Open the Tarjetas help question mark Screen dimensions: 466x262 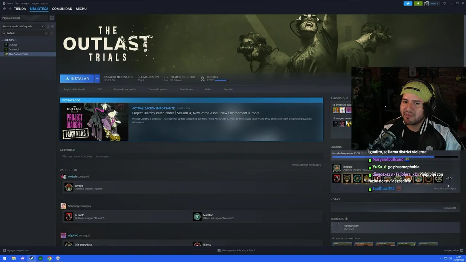tap(346, 219)
